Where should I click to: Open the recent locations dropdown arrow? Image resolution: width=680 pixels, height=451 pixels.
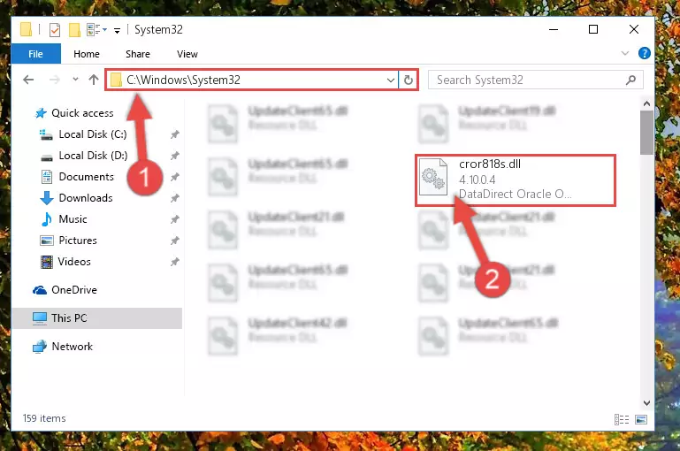[x=75, y=80]
